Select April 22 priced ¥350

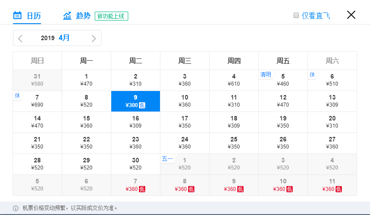tap(86, 143)
